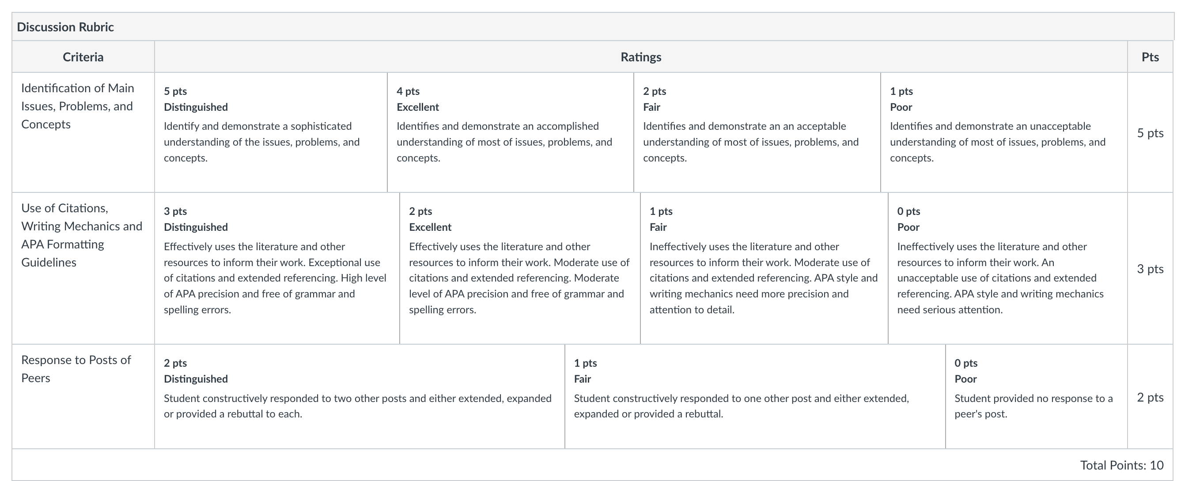Click the Pts column header
Viewport: 1181px width, 481px height.
[1150, 57]
